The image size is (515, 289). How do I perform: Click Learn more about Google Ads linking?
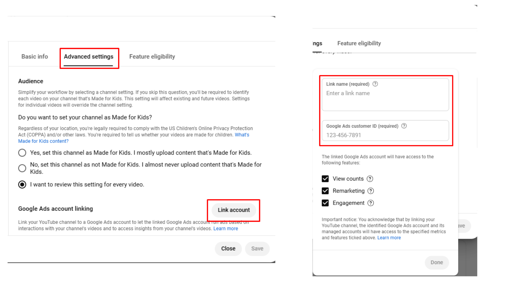pos(225,228)
